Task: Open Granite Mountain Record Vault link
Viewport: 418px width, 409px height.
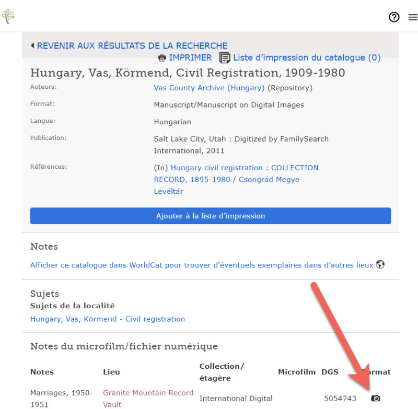Action: pos(148,399)
